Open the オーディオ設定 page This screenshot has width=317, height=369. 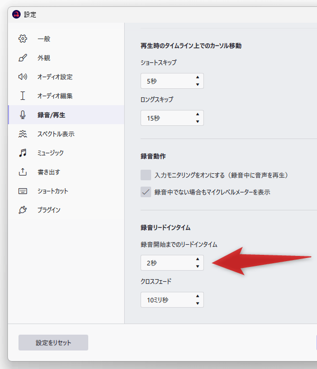[x=66, y=77]
